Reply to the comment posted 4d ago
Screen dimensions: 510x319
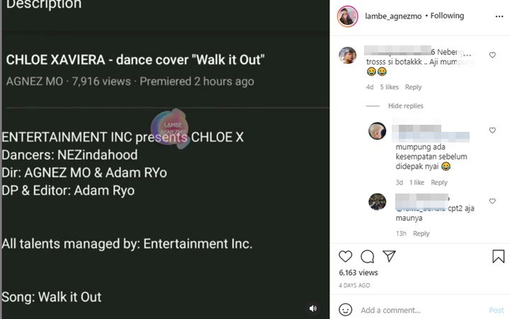(x=413, y=87)
